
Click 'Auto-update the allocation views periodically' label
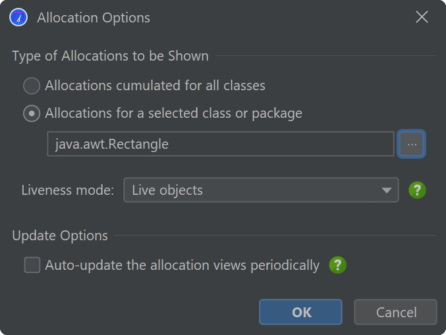182,265
